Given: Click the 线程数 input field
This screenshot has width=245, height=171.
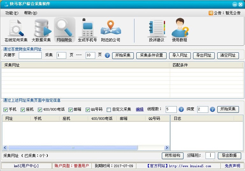Looking at the screenshot, I should click(171, 109).
